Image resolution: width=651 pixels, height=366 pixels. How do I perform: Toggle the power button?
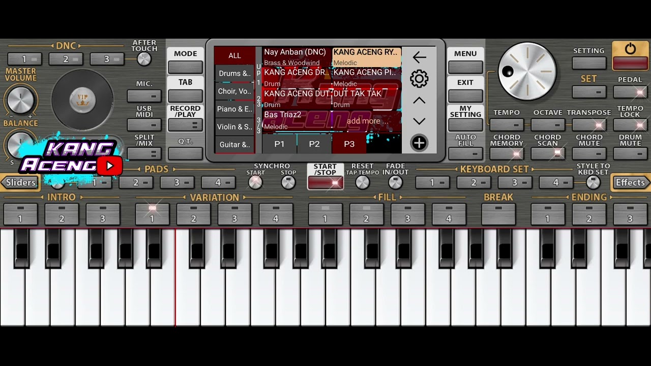tap(630, 56)
